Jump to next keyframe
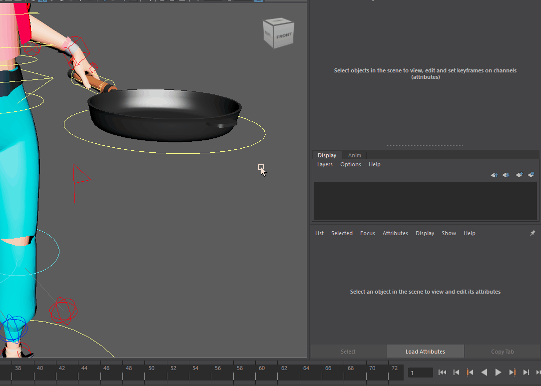The height and width of the screenshot is (386, 541). [512, 372]
